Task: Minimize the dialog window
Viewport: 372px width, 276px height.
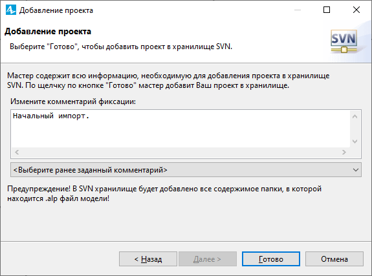Action: [x=298, y=10]
